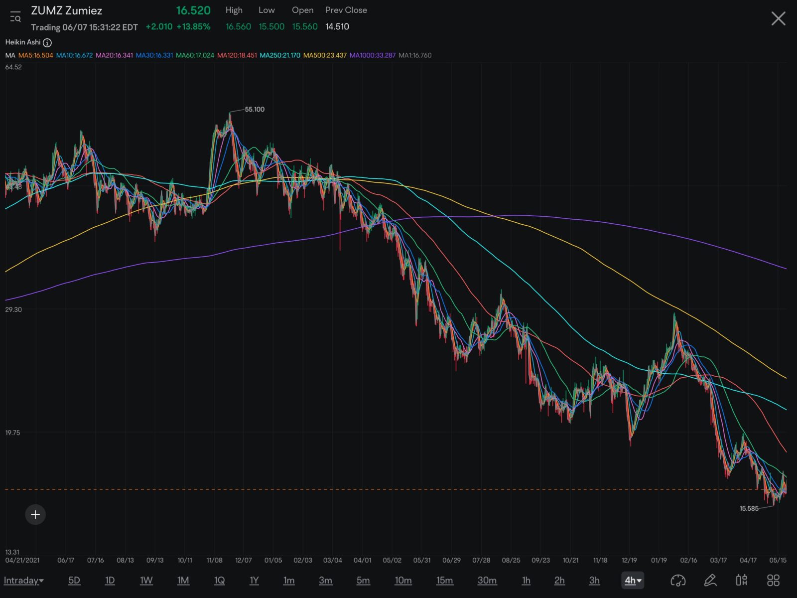
Task: Click the 55.100 peak price label
Action: 255,109
